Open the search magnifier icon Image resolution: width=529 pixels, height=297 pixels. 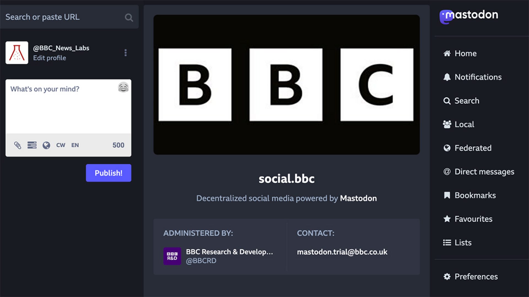tap(129, 17)
